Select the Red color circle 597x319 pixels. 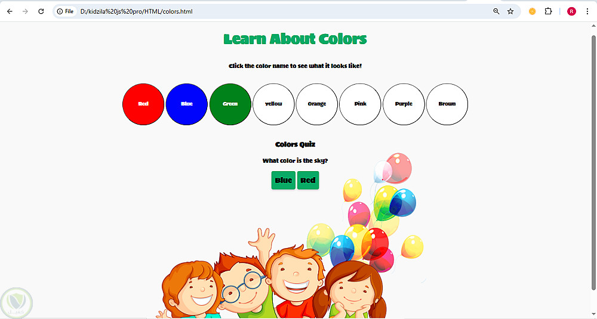(x=143, y=104)
